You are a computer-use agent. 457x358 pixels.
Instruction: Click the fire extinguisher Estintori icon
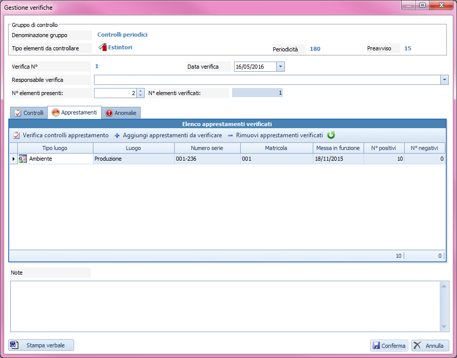pos(103,47)
